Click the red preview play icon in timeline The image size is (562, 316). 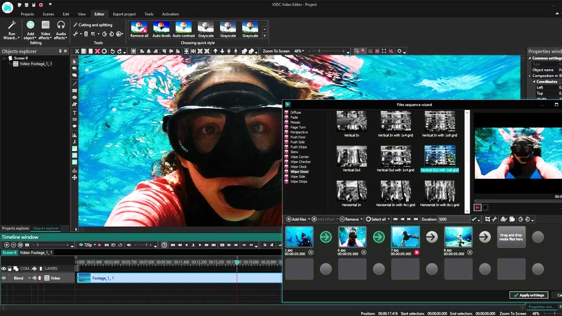tap(100, 245)
